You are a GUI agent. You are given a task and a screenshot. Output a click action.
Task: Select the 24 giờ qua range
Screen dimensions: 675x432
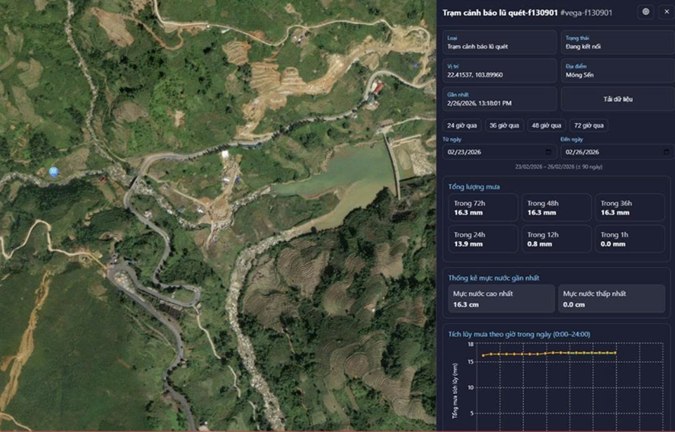(x=462, y=126)
